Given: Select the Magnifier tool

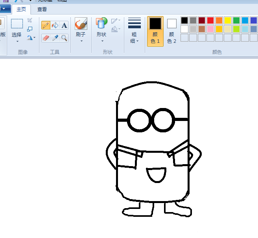Looking at the screenshot, I should [x=64, y=38].
